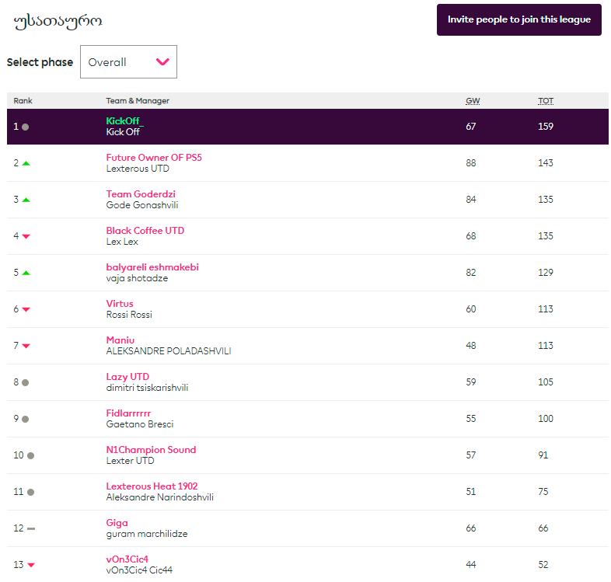Viewport: 611px width, 582px height.
Task: Open the Team Goderdzi team link
Action: coord(141,194)
